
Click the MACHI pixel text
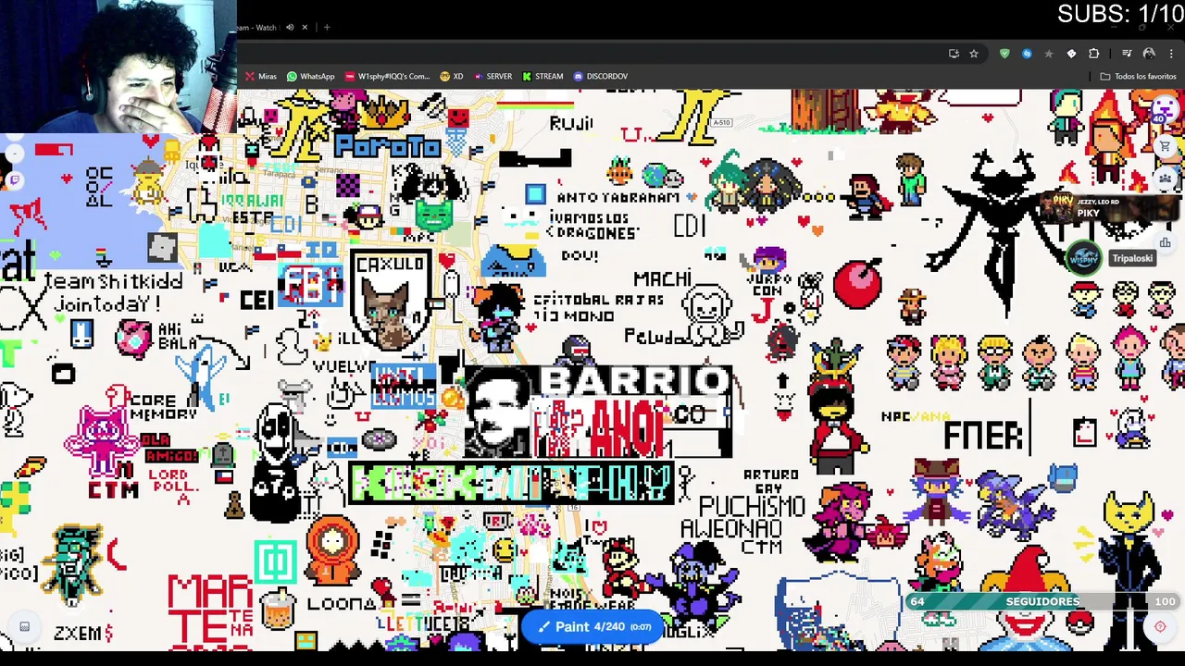(x=663, y=277)
